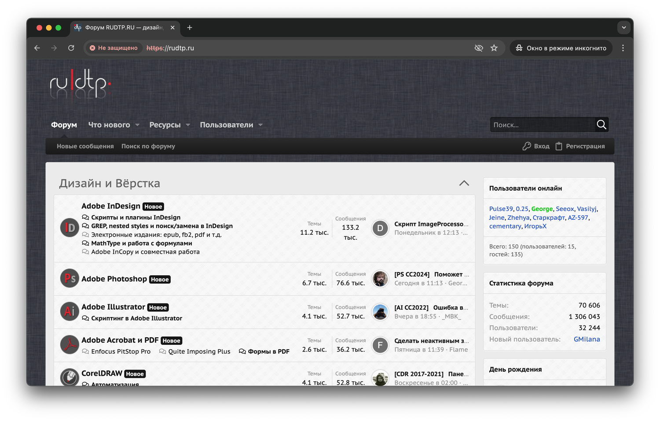
Task: Click the Регистрация link
Action: [580, 146]
